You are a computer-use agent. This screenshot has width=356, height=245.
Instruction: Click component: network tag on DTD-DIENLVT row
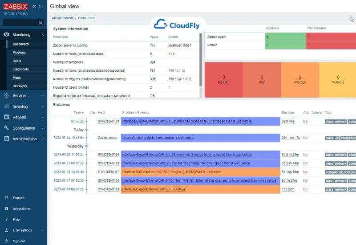pos(340,172)
